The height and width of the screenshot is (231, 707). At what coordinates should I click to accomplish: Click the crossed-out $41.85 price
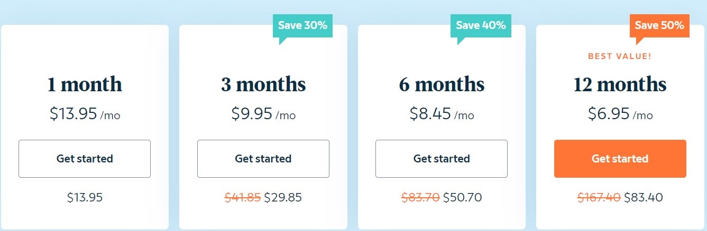click(243, 198)
